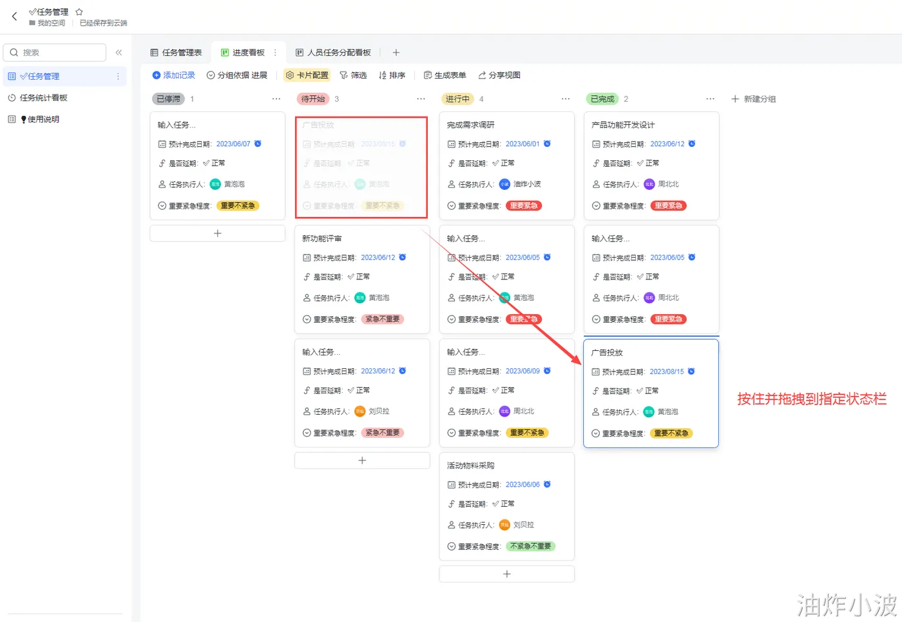Toggle favorite star next to 任务管理 title
The image size is (902, 622).
pyautogui.click(x=79, y=12)
